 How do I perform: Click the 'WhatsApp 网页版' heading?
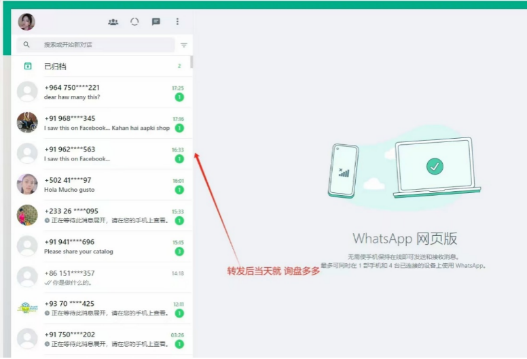[405, 239]
